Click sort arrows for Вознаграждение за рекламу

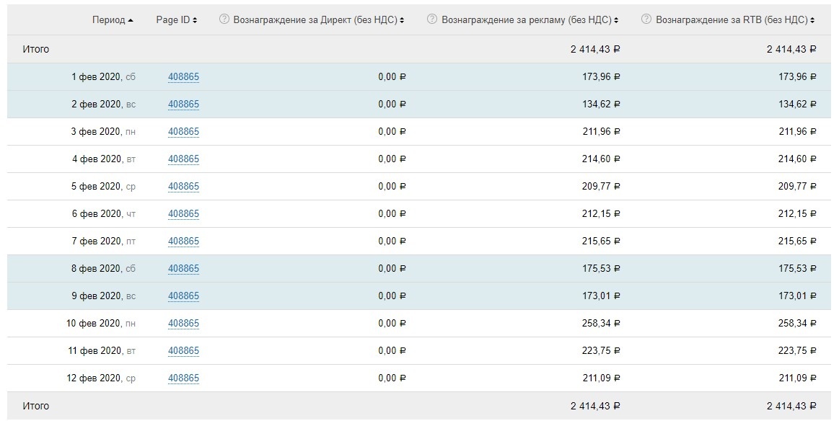pyautogui.click(x=617, y=20)
